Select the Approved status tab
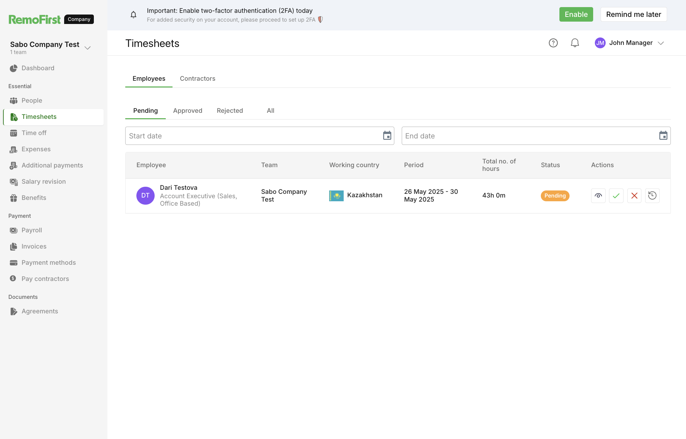 coord(187,111)
